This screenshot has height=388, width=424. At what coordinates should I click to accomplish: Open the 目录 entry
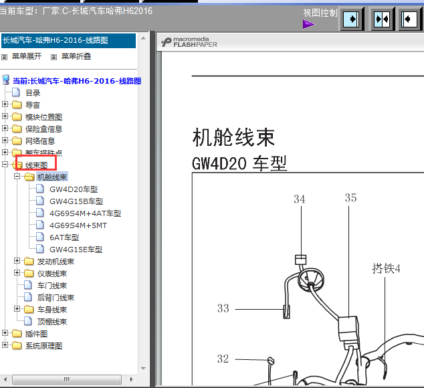[x=33, y=93]
